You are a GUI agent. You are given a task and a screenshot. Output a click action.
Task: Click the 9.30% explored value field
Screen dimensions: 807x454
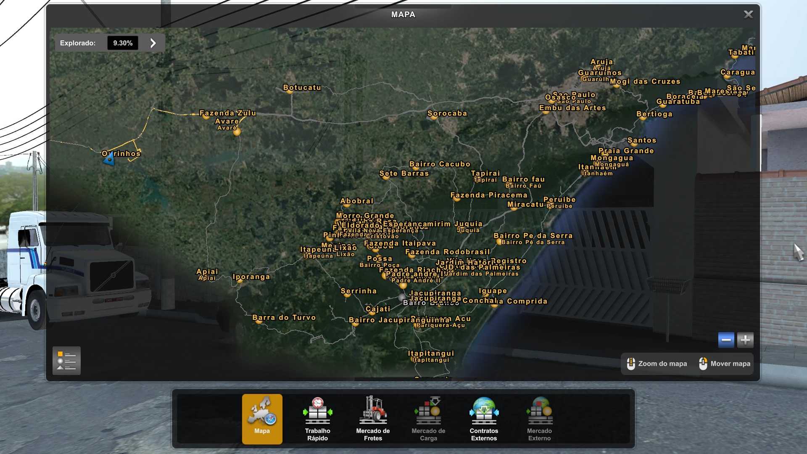click(x=122, y=43)
